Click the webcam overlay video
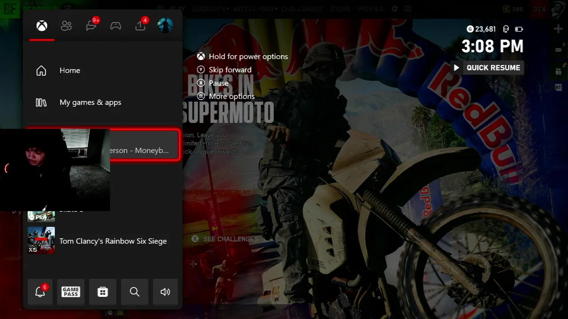 click(55, 170)
